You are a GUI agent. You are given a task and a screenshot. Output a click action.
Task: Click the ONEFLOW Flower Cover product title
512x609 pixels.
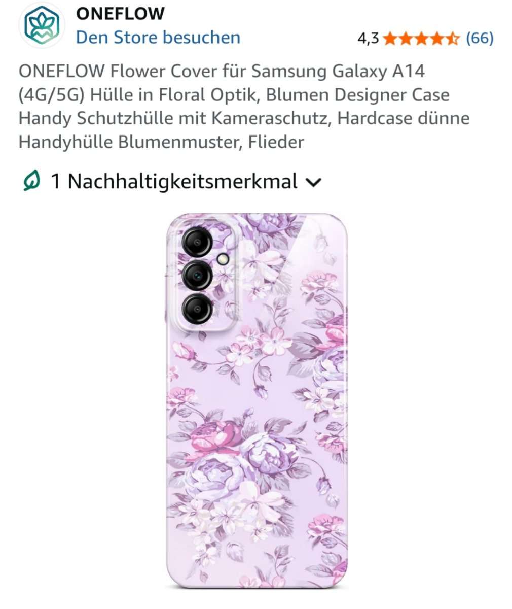(244, 107)
